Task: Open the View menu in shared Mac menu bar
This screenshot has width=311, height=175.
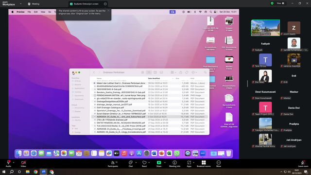Action: [43, 12]
